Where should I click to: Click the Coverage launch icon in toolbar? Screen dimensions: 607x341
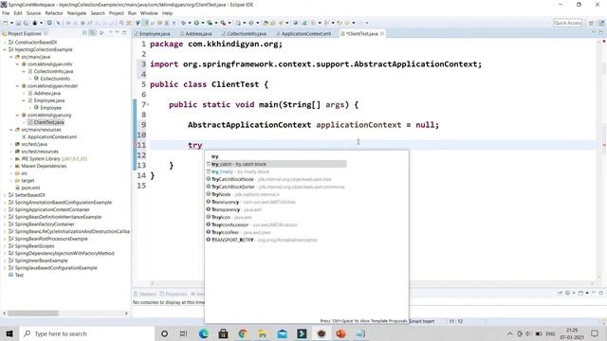click(210, 23)
